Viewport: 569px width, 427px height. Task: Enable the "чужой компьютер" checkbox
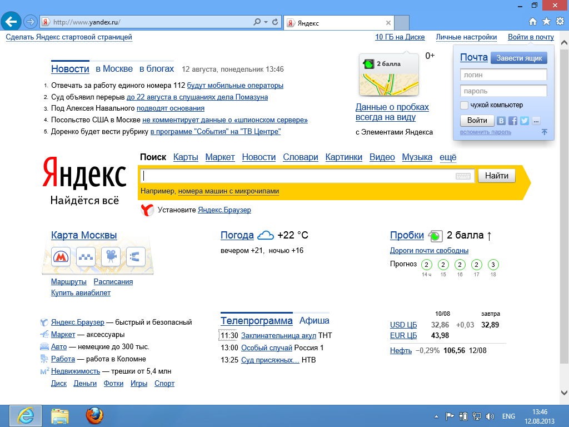(x=465, y=105)
